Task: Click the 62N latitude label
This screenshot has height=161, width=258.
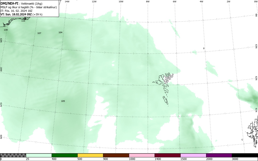Action: pyautogui.click(x=256, y=78)
